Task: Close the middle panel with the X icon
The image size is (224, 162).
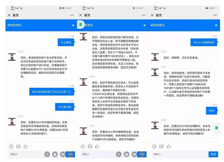Action: point(80,15)
